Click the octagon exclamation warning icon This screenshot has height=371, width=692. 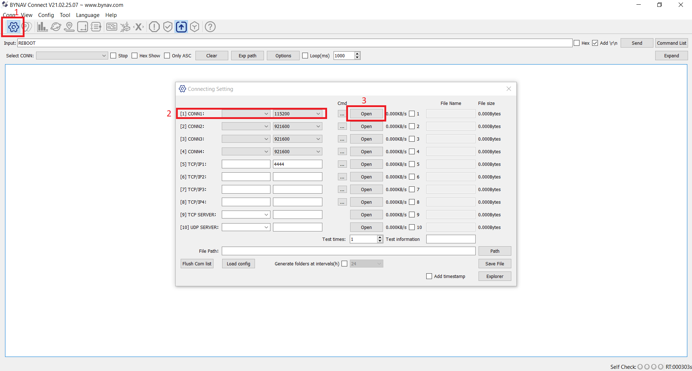coord(154,27)
